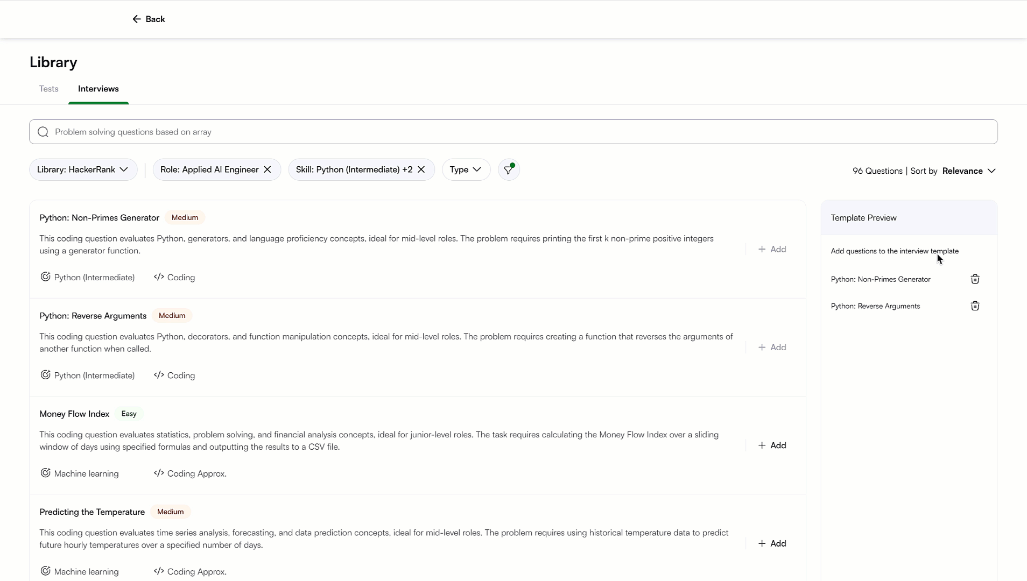Add the Money Flow Index question
The height and width of the screenshot is (581, 1027).
(x=772, y=445)
